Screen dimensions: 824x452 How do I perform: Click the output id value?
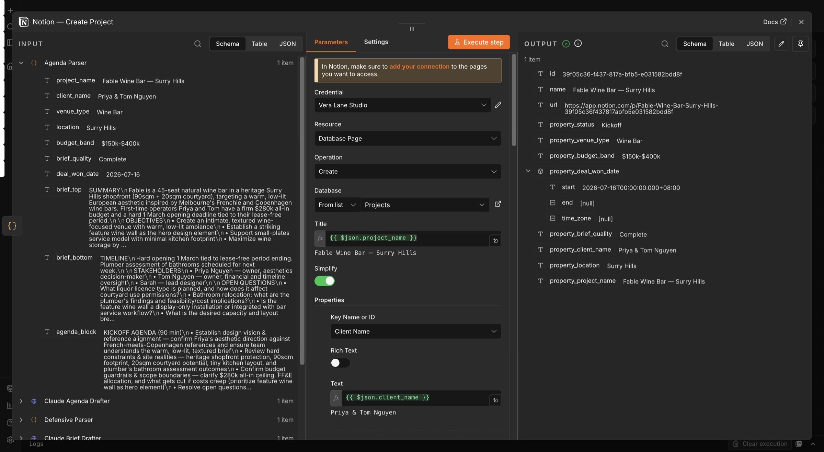click(622, 74)
